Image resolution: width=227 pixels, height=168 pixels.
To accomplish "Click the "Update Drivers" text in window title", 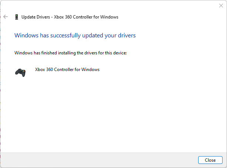I will point(37,17).
